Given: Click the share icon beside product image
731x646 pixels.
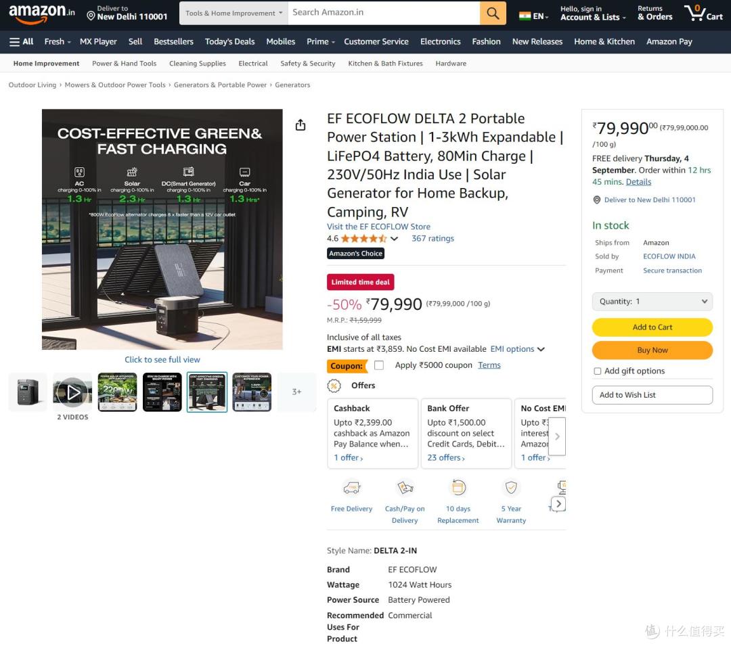Looking at the screenshot, I should [x=301, y=125].
